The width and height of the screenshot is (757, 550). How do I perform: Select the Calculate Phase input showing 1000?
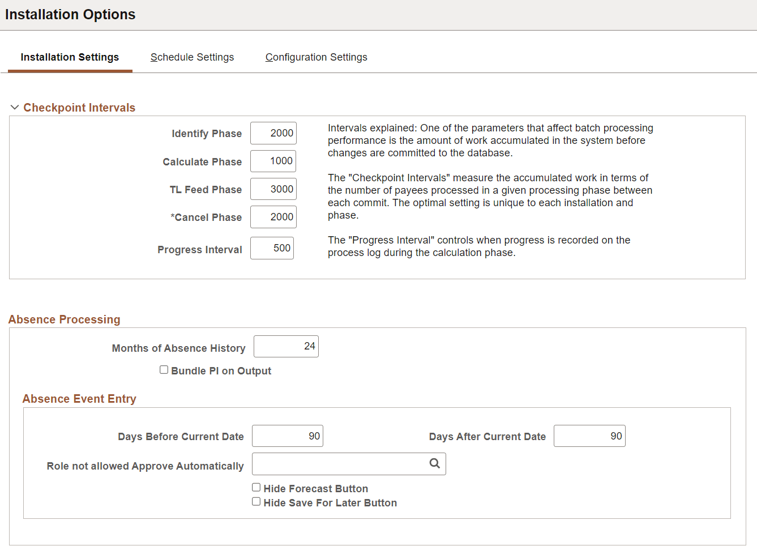click(273, 161)
